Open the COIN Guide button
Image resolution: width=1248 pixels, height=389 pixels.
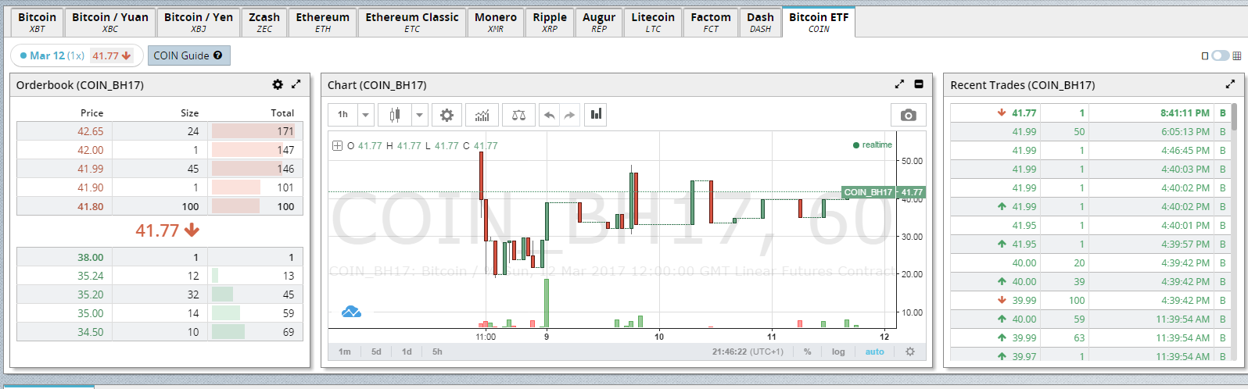click(188, 55)
